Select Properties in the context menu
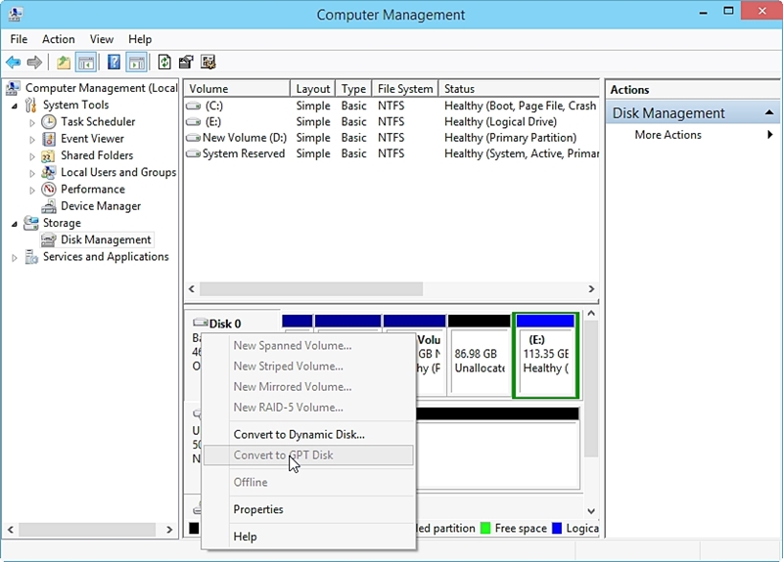This screenshot has width=783, height=562. [x=258, y=509]
